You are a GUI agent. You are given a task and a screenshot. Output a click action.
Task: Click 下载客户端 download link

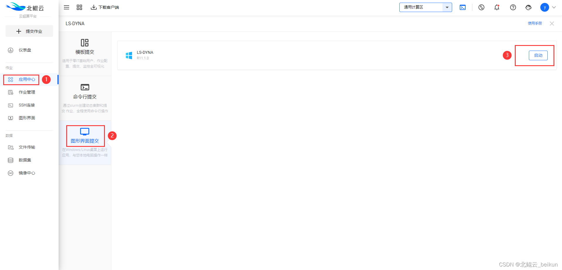click(105, 7)
